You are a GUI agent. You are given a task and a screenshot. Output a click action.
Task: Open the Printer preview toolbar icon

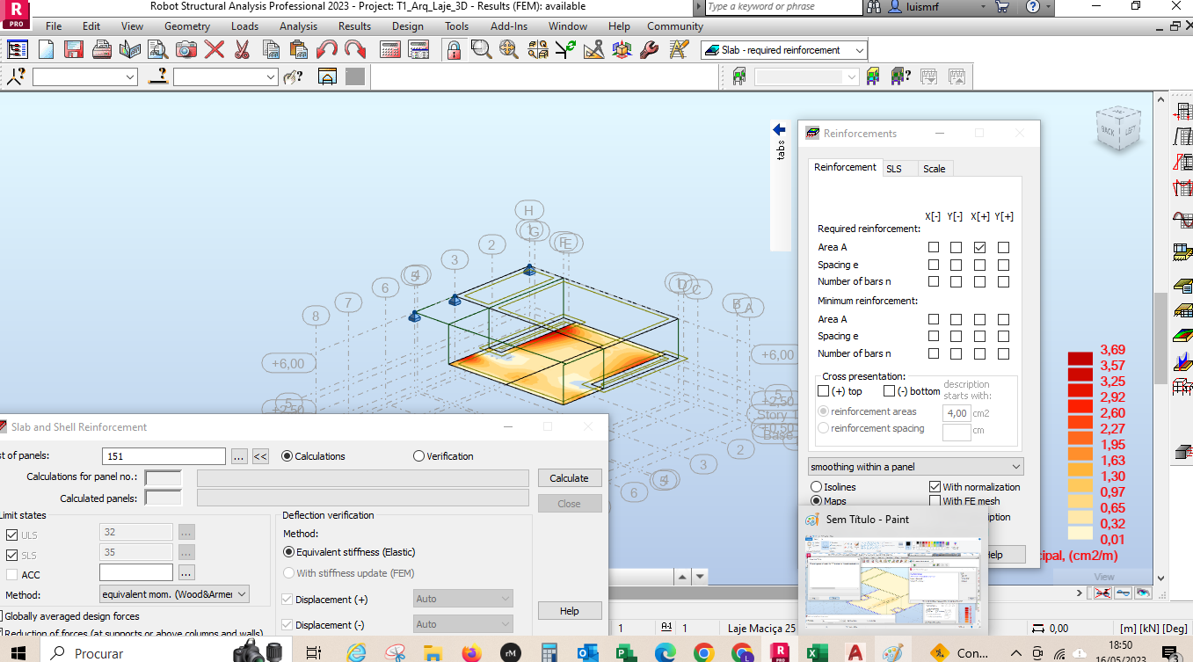coord(156,50)
